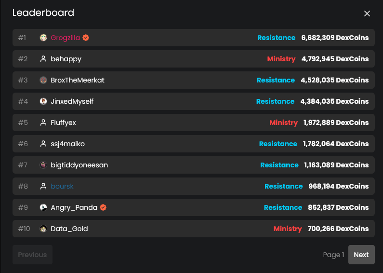Image resolution: width=383 pixels, height=273 pixels.
Task: Click BroxTheMeerkat's avatar icon
Action: coord(43,80)
